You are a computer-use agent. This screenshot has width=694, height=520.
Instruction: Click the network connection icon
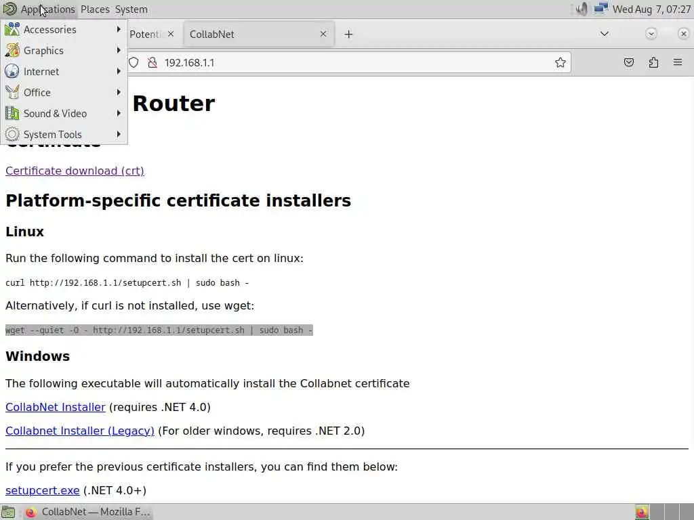tap(600, 9)
